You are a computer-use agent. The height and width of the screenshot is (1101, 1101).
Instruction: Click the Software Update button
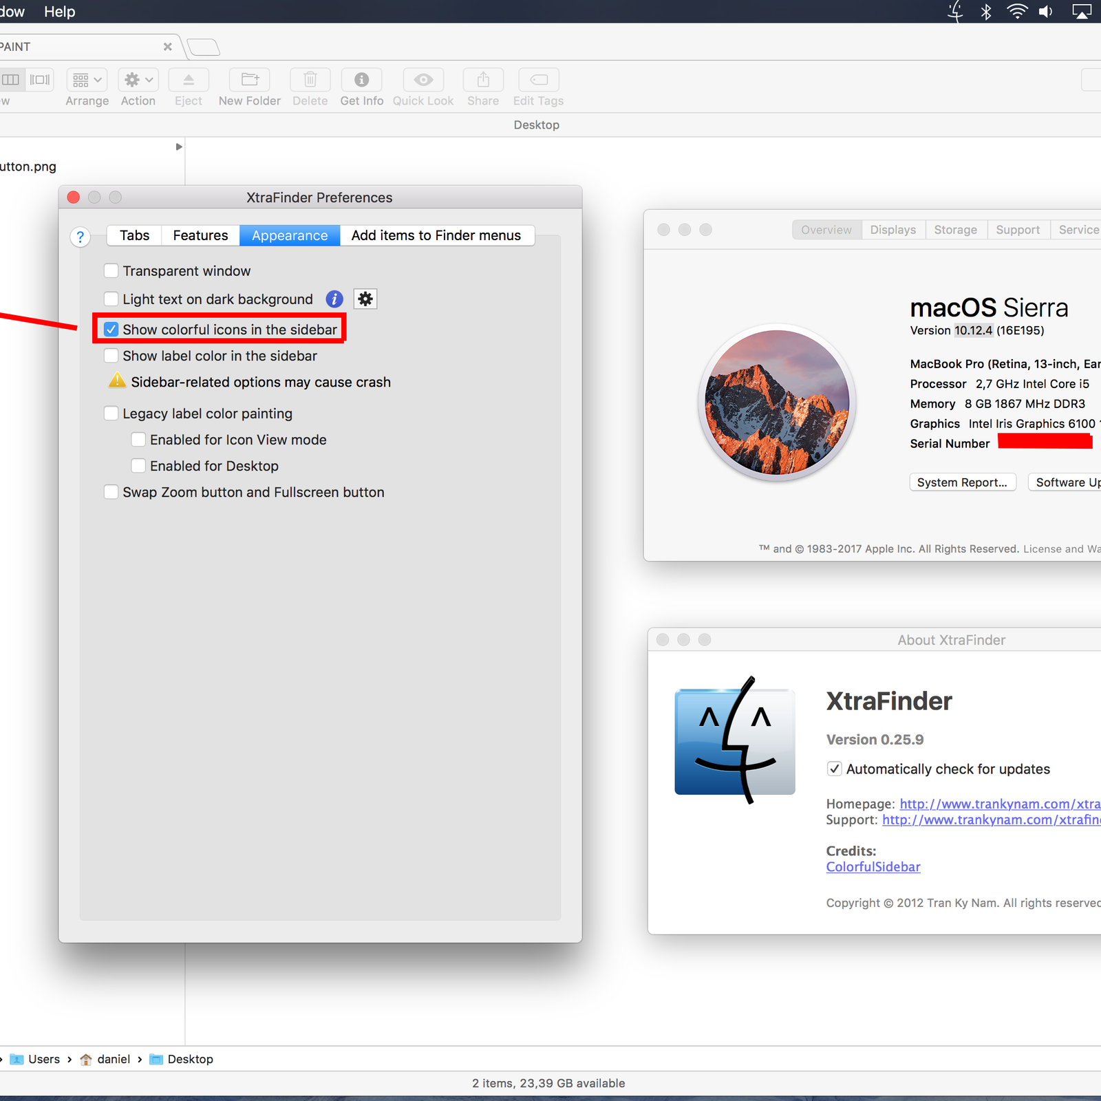1065,482
